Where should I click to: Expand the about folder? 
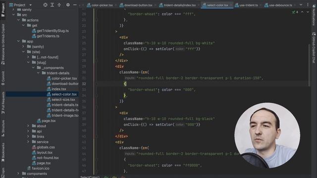coord(28,126)
